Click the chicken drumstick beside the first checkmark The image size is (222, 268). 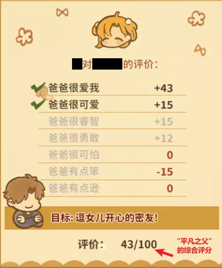tap(45, 94)
